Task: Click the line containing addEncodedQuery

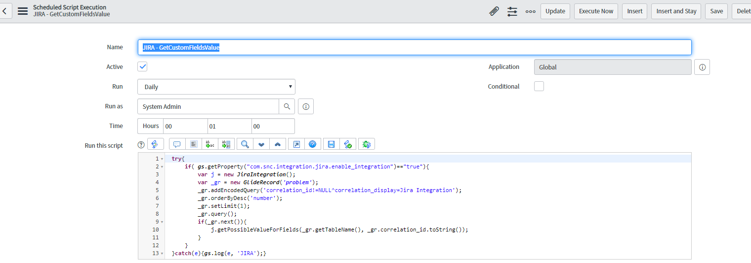Action: tap(330, 190)
